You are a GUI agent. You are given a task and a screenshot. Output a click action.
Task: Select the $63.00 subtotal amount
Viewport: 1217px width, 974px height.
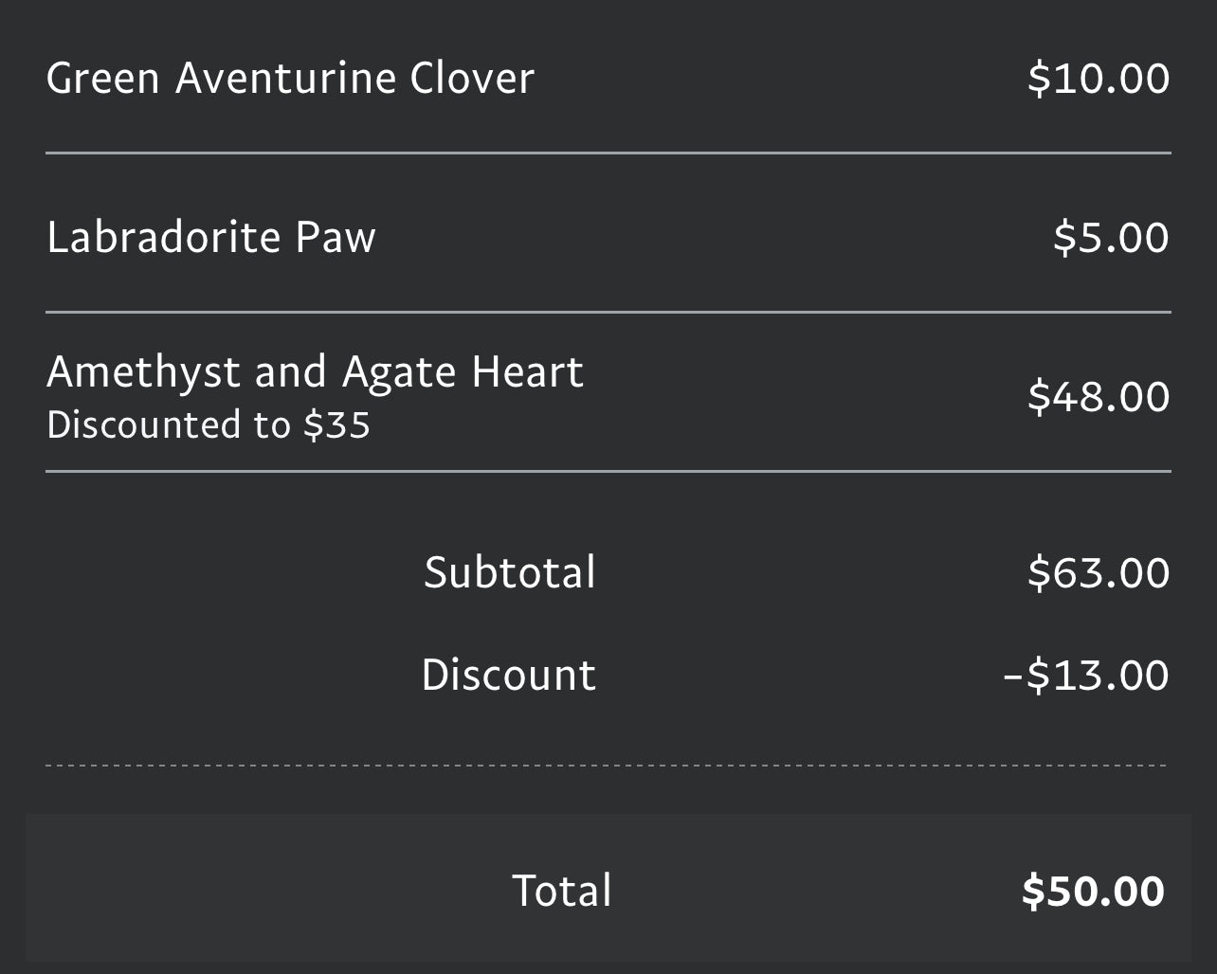(1098, 572)
